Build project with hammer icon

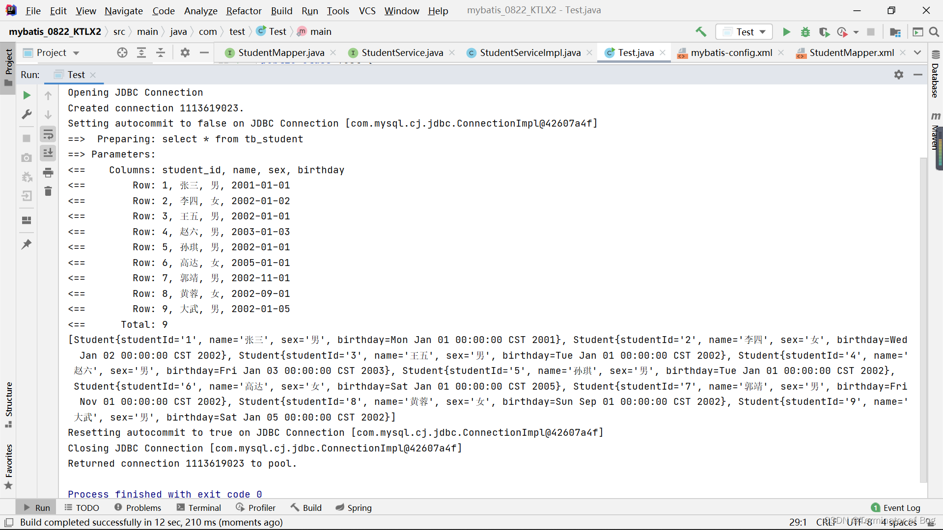click(701, 32)
